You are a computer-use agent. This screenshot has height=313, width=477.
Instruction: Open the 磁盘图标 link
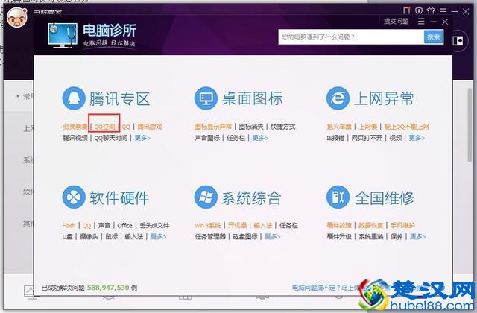point(245,236)
